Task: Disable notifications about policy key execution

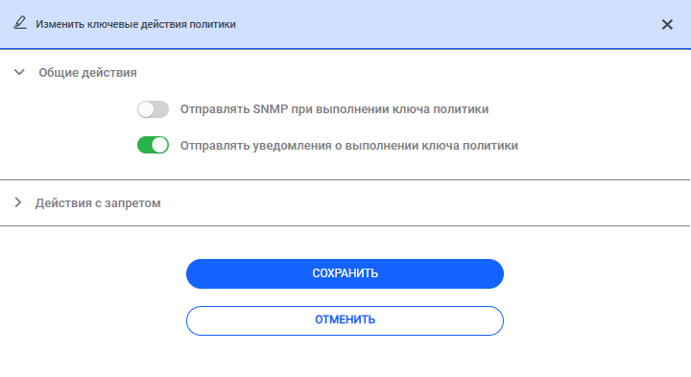Action: (x=153, y=145)
